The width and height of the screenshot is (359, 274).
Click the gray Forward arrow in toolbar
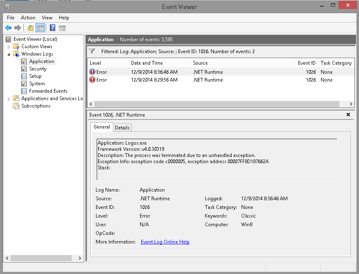pos(18,28)
